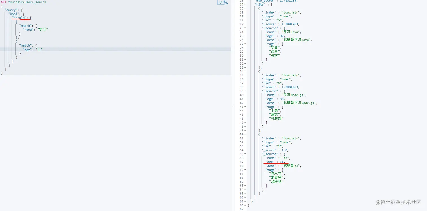The width and height of the screenshot is (427, 211).
Task: Open the wrench tools menu icon
Action: point(226,2)
